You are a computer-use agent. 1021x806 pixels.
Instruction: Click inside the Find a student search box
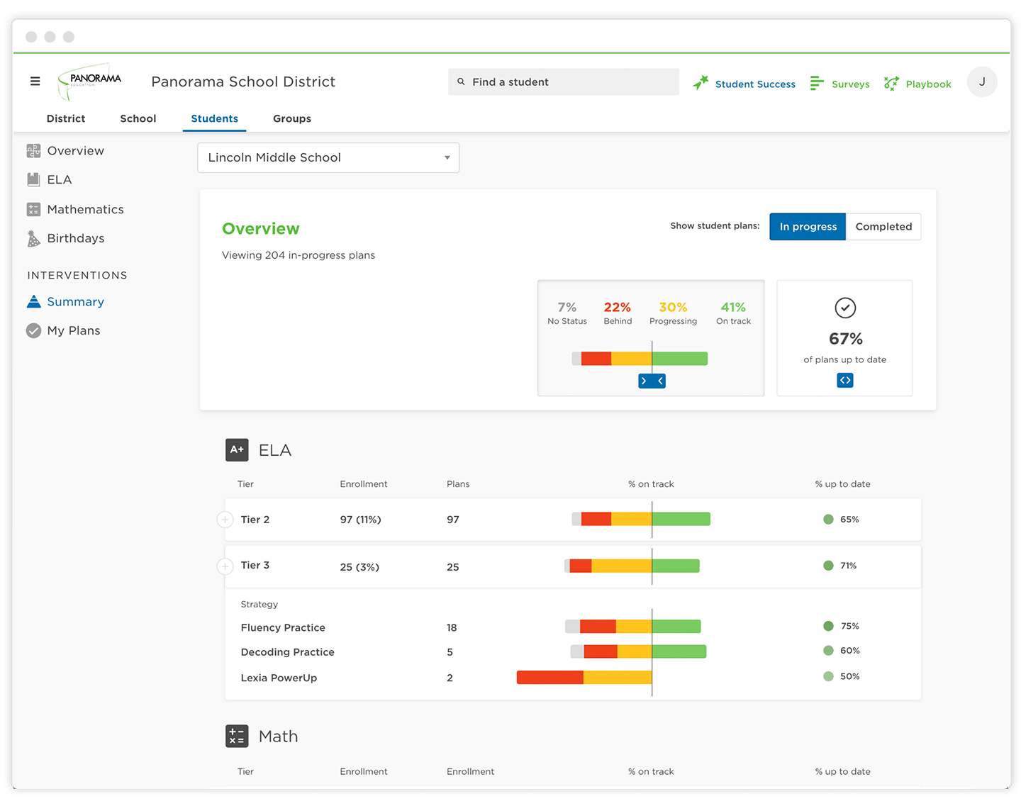(563, 82)
